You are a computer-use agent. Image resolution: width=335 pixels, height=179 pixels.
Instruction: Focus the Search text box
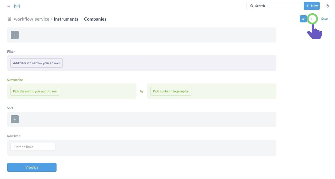[273, 6]
